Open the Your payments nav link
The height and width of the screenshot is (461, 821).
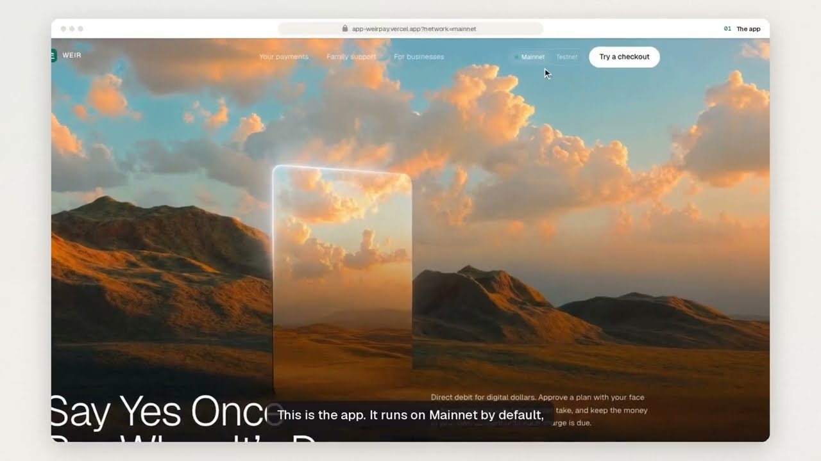pos(284,57)
